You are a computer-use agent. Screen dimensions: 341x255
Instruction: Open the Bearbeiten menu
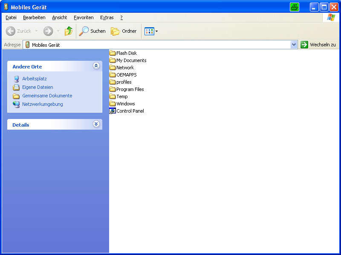coord(34,17)
